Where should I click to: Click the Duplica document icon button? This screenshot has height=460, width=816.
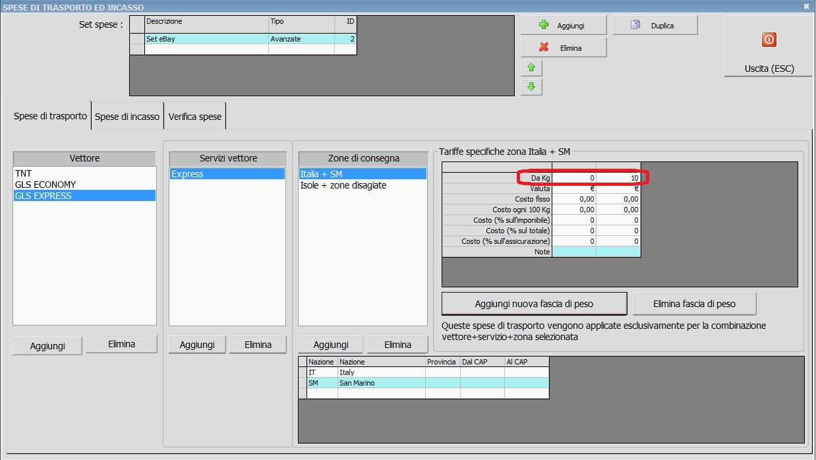(x=655, y=26)
